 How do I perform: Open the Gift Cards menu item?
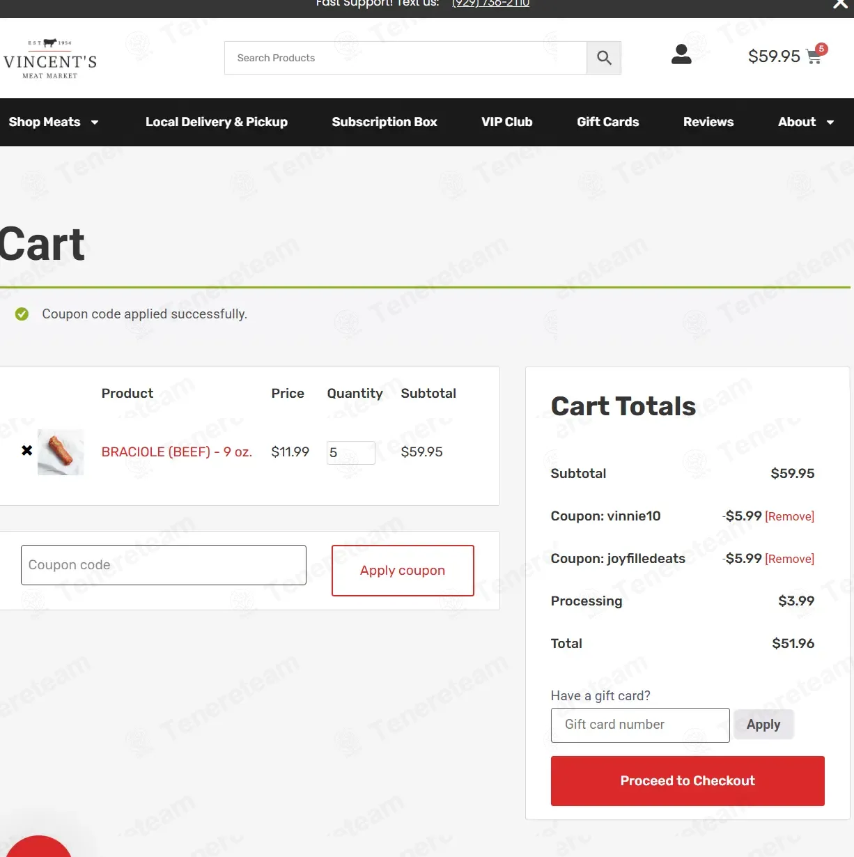tap(608, 122)
